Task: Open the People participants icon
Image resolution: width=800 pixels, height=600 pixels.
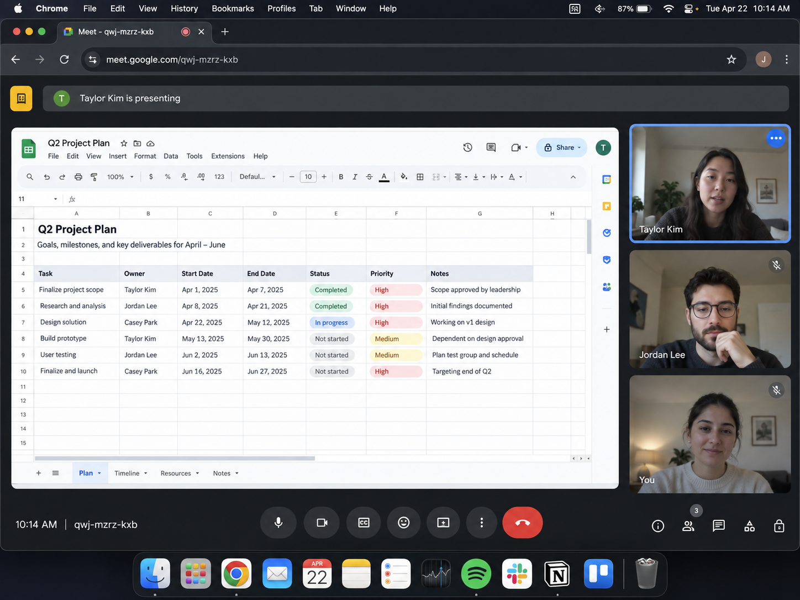Action: (x=688, y=526)
